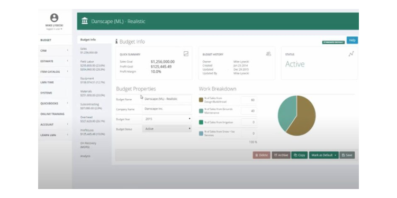Click the Design/Build/Install percent field showing 60
397x198 pixels.
249,100
